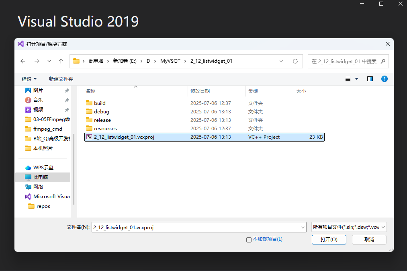Screen dimensions: 407x271
Task: Click the 新建文件夹 button
Action: point(61,79)
